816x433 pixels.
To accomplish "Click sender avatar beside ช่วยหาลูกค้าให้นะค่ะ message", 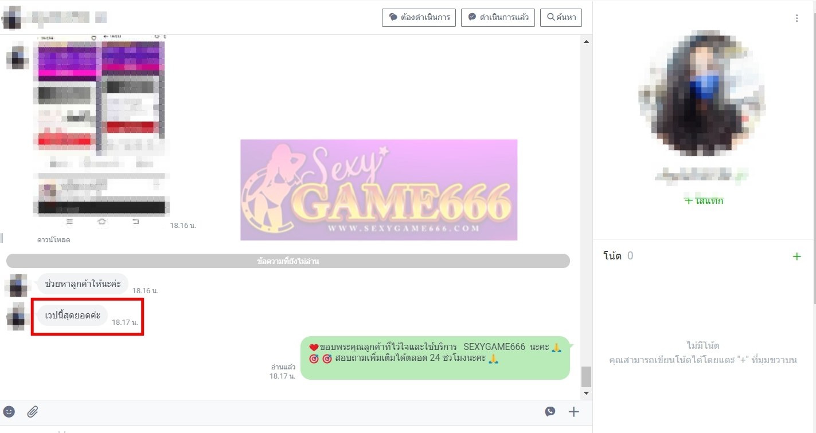I will (17, 285).
